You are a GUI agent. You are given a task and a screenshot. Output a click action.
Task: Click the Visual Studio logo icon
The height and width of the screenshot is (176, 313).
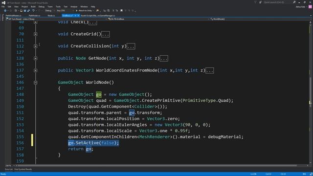coord(3,2)
